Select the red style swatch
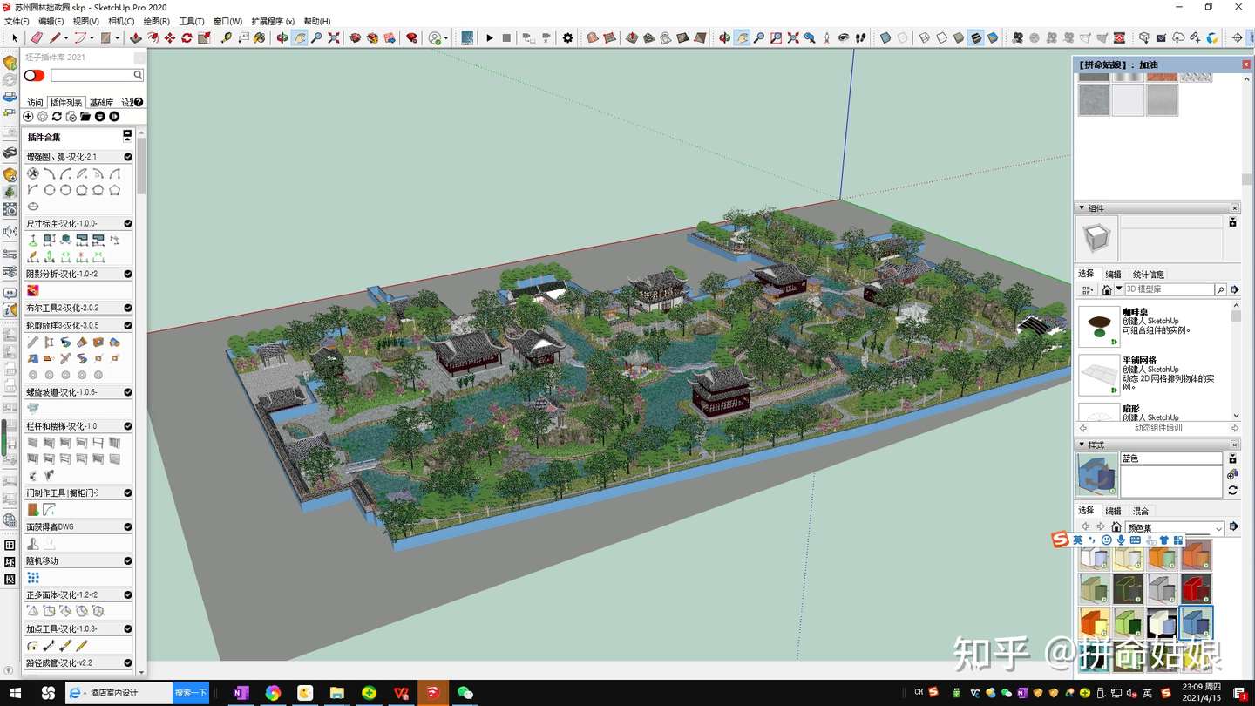1255x706 pixels. [x=1196, y=588]
